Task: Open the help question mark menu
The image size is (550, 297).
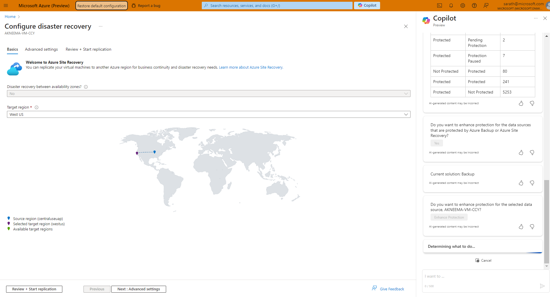Action: tap(474, 5)
